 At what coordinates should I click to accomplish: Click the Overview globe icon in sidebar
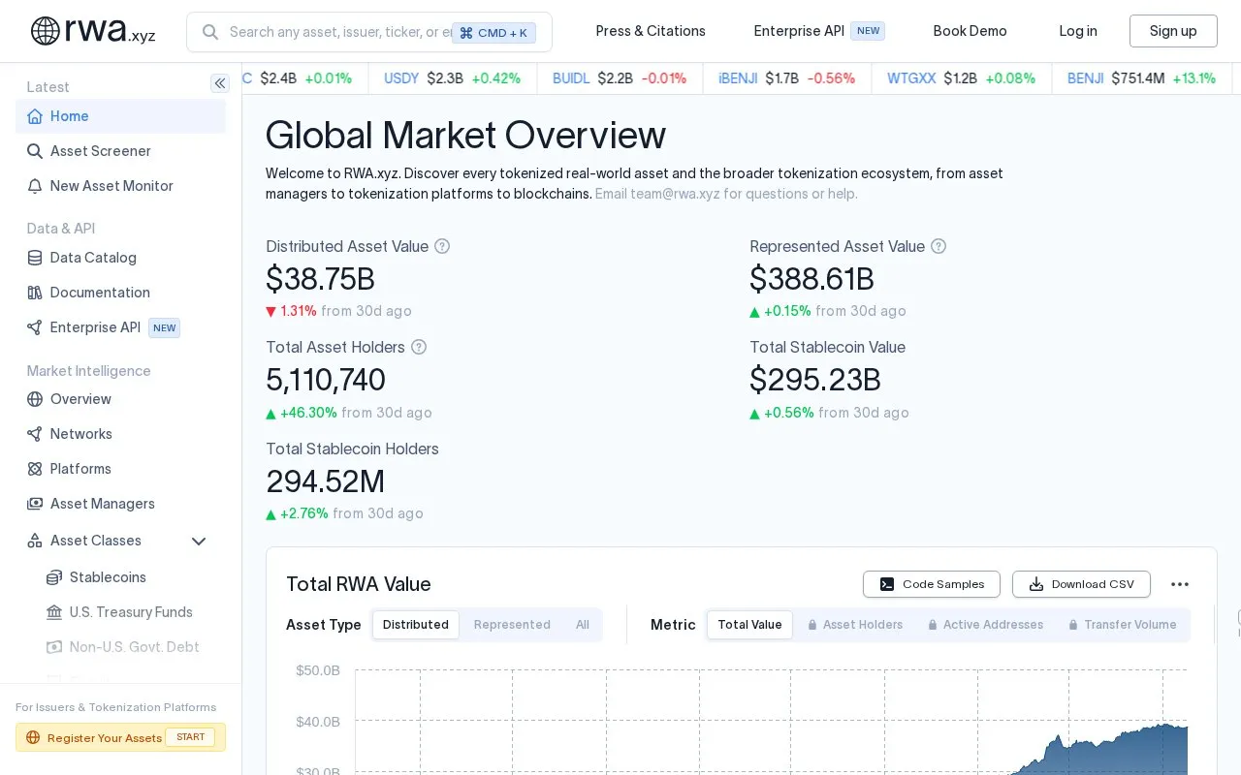point(35,399)
